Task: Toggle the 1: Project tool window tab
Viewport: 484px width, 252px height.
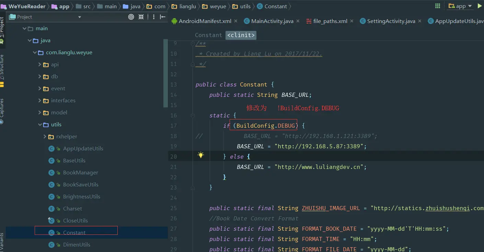Action: (2, 30)
